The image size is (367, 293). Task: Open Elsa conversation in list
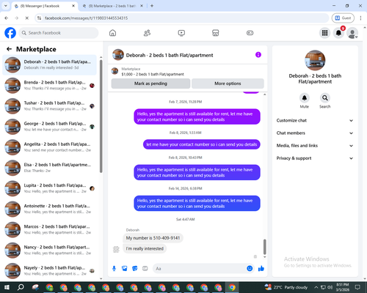[x=49, y=168]
